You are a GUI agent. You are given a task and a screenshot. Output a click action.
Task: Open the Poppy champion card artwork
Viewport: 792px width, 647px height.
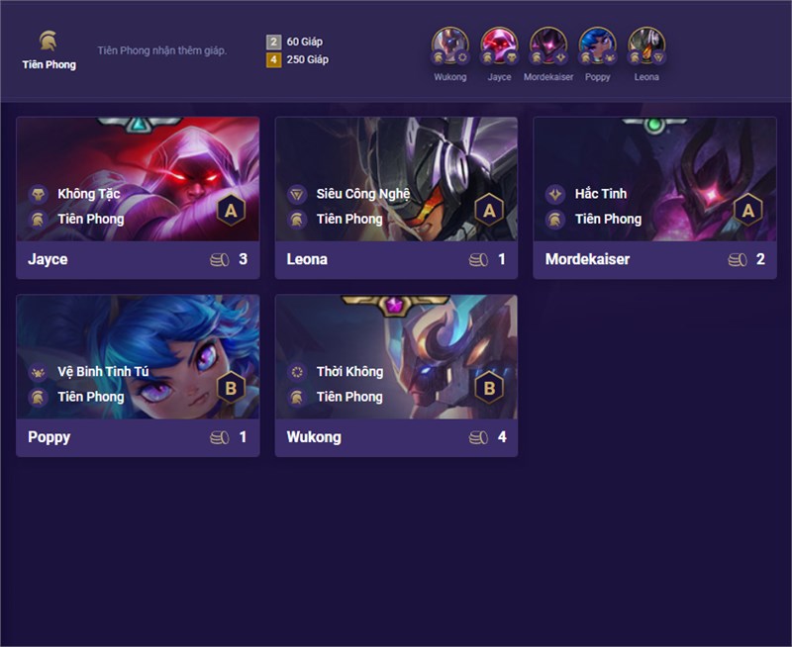tap(138, 357)
